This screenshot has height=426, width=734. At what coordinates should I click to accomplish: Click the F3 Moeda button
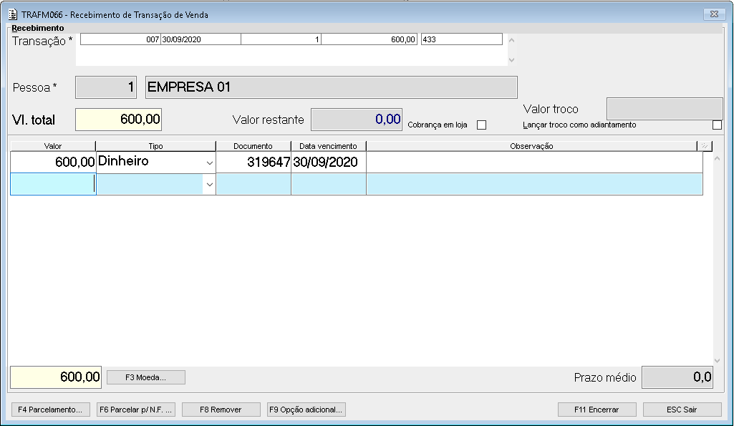[x=145, y=377]
